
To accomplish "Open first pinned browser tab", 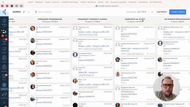I will [2, 6].
